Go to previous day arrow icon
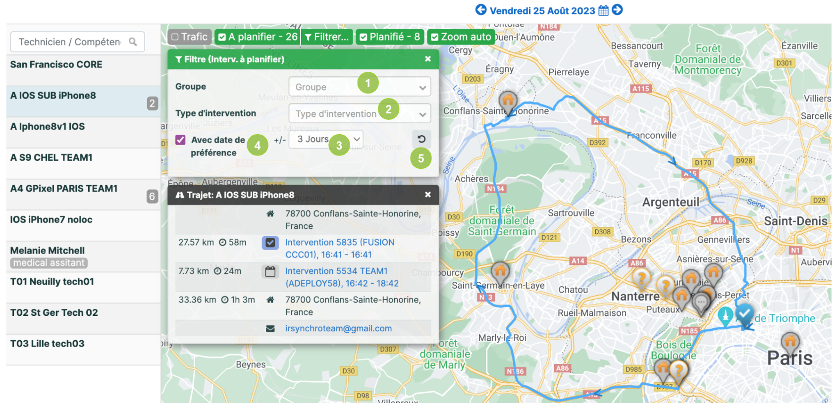840x410 pixels. pyautogui.click(x=480, y=10)
